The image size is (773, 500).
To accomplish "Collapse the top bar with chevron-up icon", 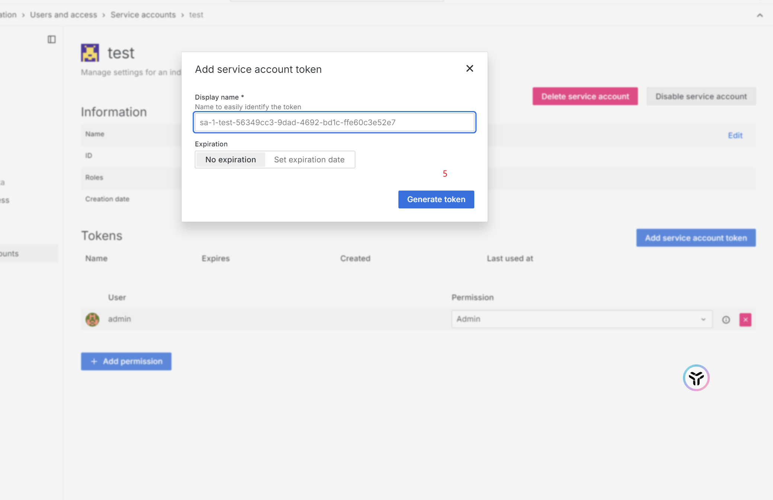I will coord(760,15).
